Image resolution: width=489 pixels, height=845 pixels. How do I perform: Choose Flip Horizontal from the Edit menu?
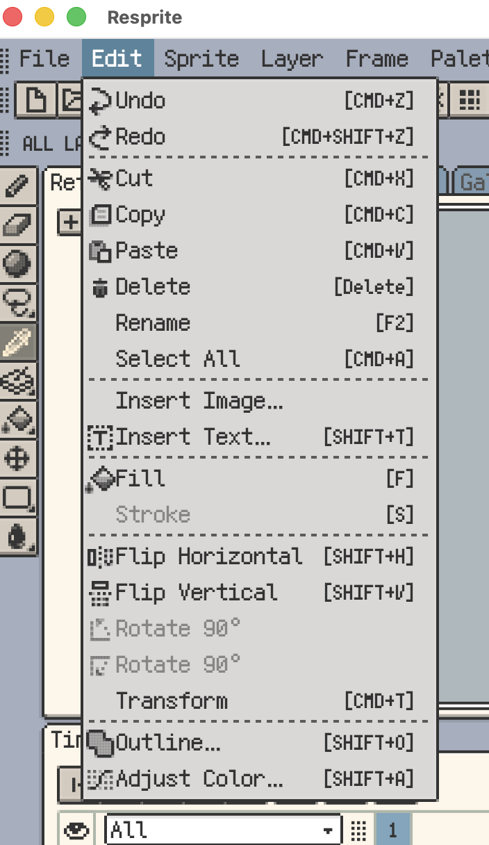pos(208,557)
